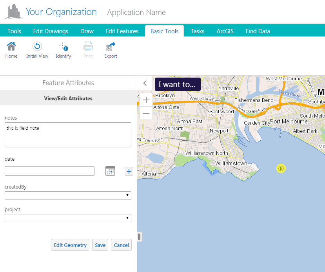Click the organization building logo
Screen dimensions: 325x272
(x=13, y=12)
